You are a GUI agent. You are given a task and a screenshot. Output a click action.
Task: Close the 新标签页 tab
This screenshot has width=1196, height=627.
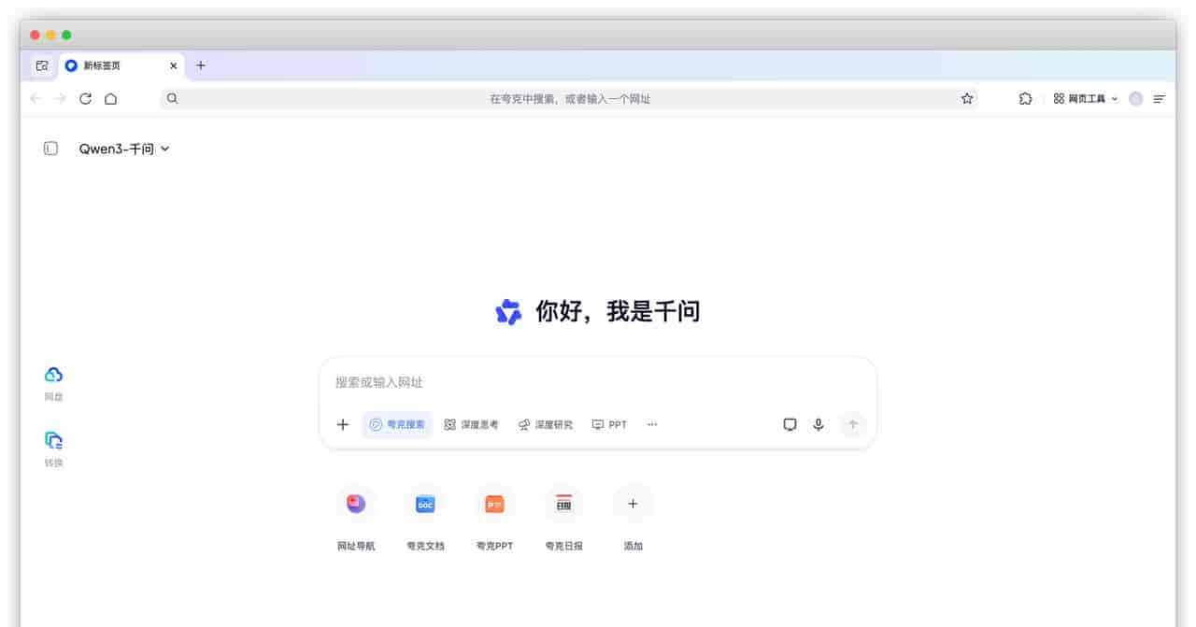click(x=173, y=65)
